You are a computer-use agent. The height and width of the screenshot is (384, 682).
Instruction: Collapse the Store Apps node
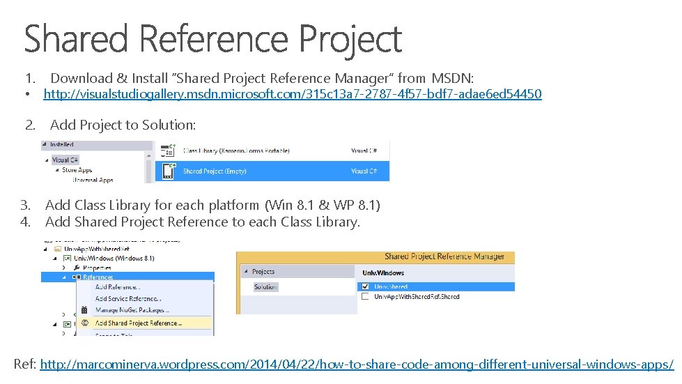(x=57, y=170)
